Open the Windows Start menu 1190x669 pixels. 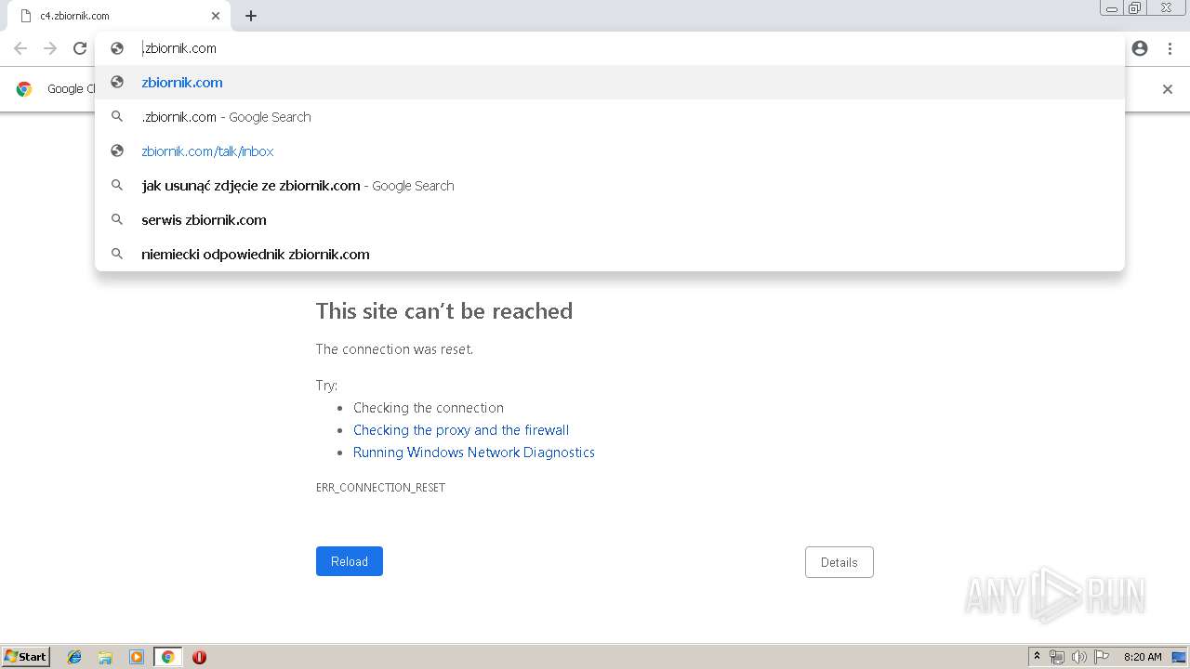coord(26,657)
